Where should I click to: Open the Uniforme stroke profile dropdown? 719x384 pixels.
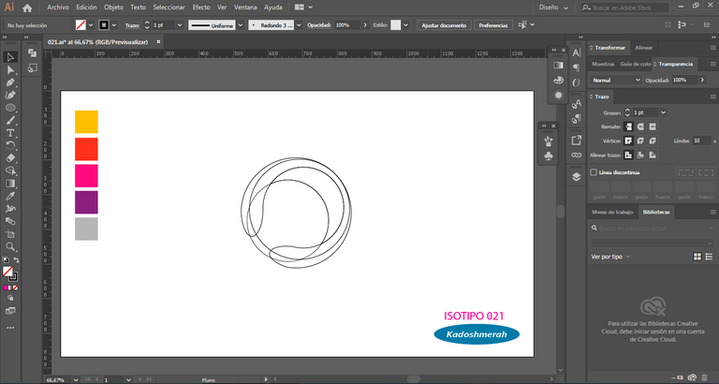click(x=240, y=25)
